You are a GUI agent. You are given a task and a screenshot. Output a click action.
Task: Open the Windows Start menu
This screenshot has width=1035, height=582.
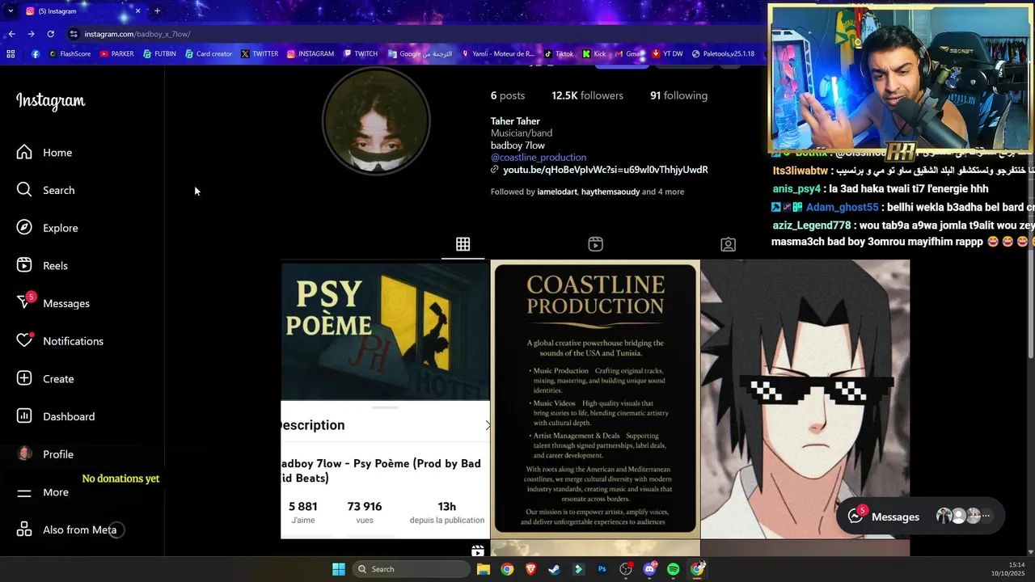[339, 569]
